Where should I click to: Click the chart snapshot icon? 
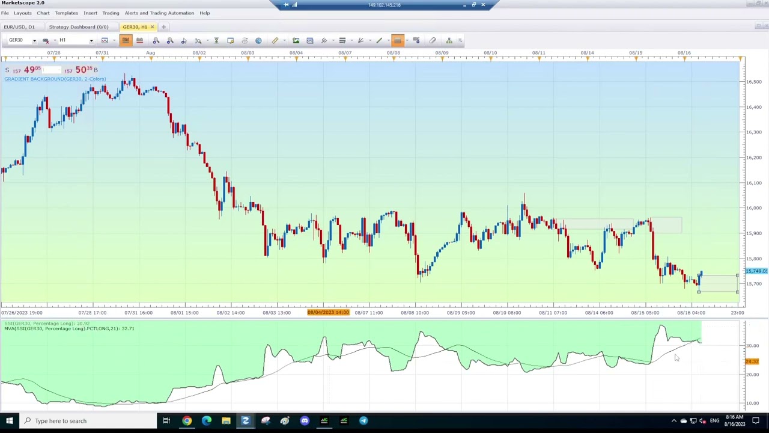click(x=310, y=41)
